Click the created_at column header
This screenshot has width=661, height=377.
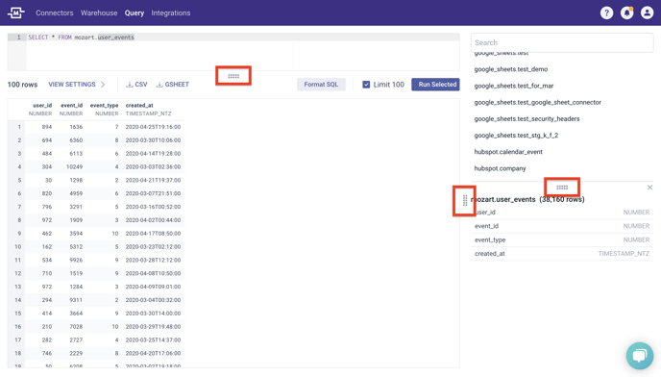[139, 105]
